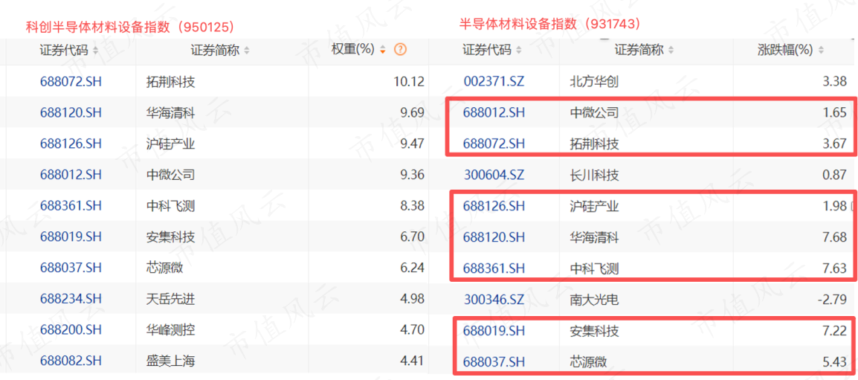Click the weight value 4.98

[x=412, y=299]
